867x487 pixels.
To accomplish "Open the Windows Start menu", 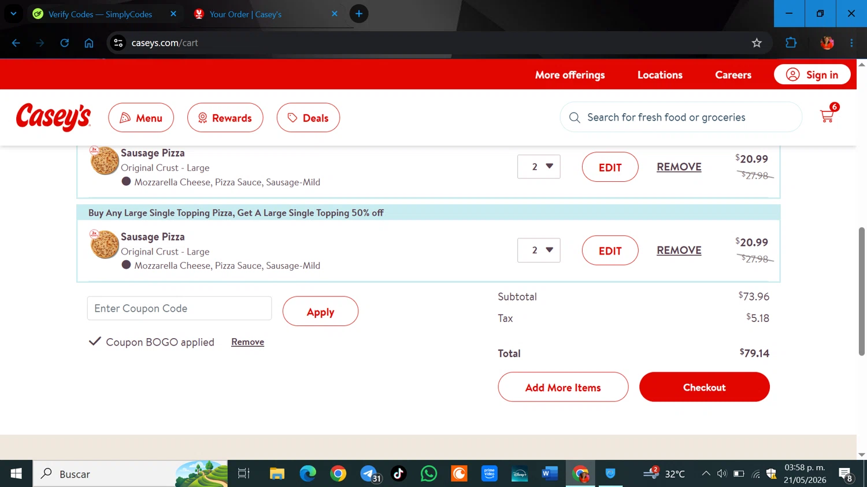I will tap(16, 474).
